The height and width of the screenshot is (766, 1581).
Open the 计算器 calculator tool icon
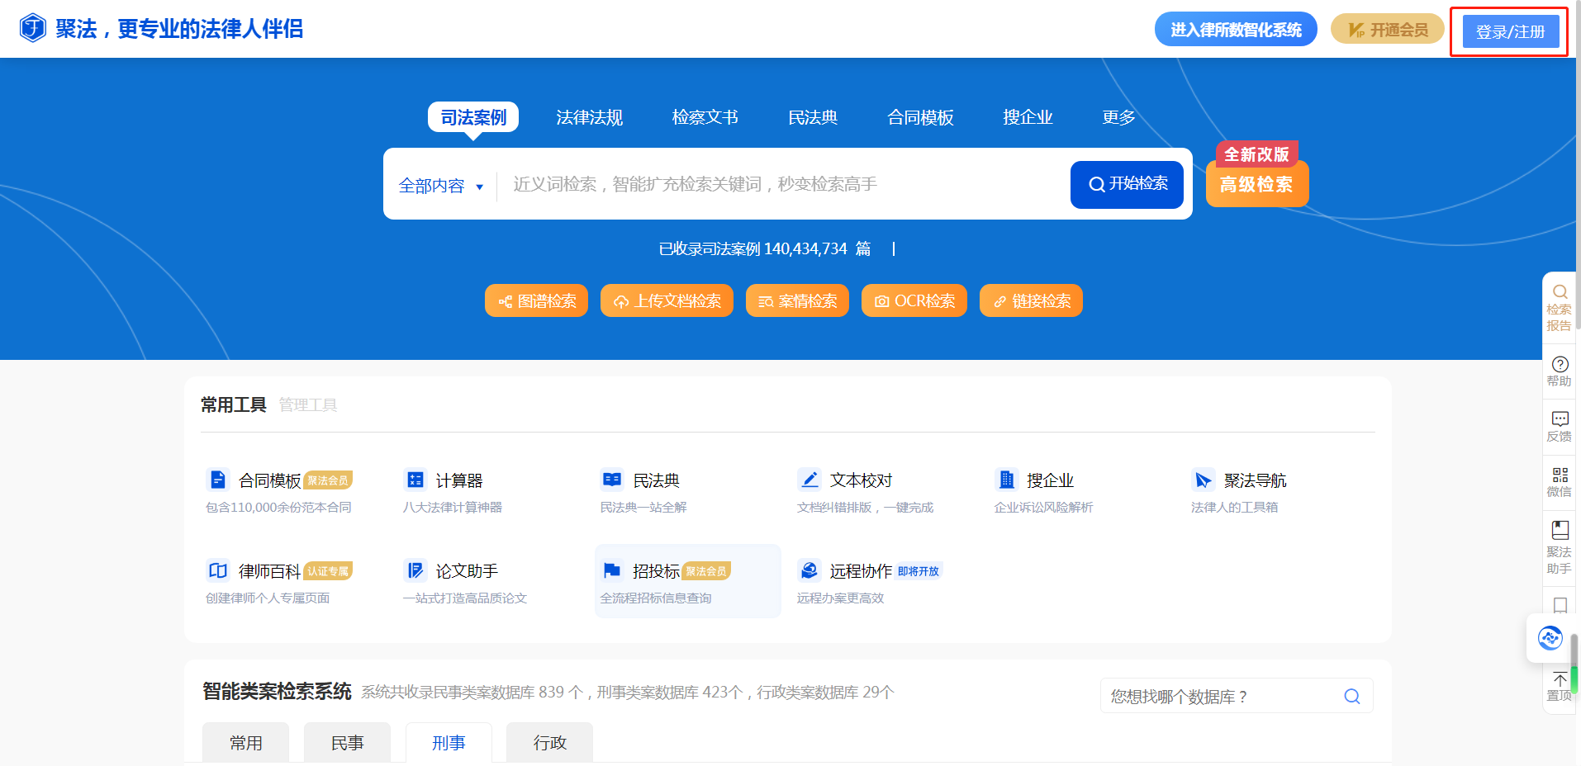point(415,480)
